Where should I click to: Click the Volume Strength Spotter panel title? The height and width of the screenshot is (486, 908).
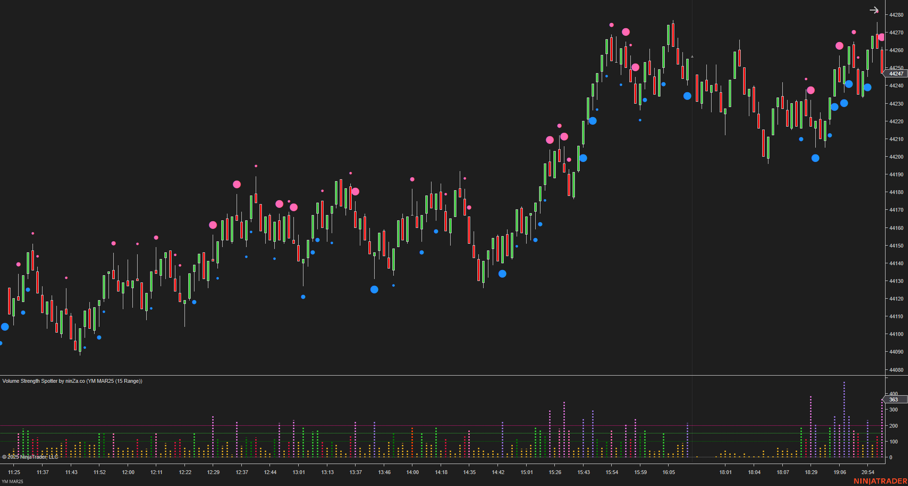[72, 381]
